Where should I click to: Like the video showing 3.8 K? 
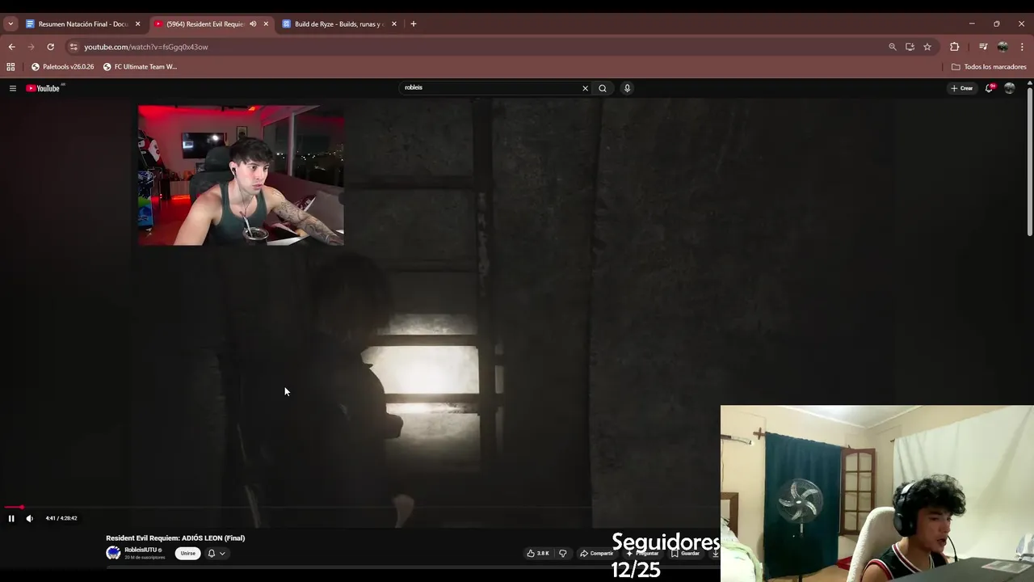(x=538, y=554)
